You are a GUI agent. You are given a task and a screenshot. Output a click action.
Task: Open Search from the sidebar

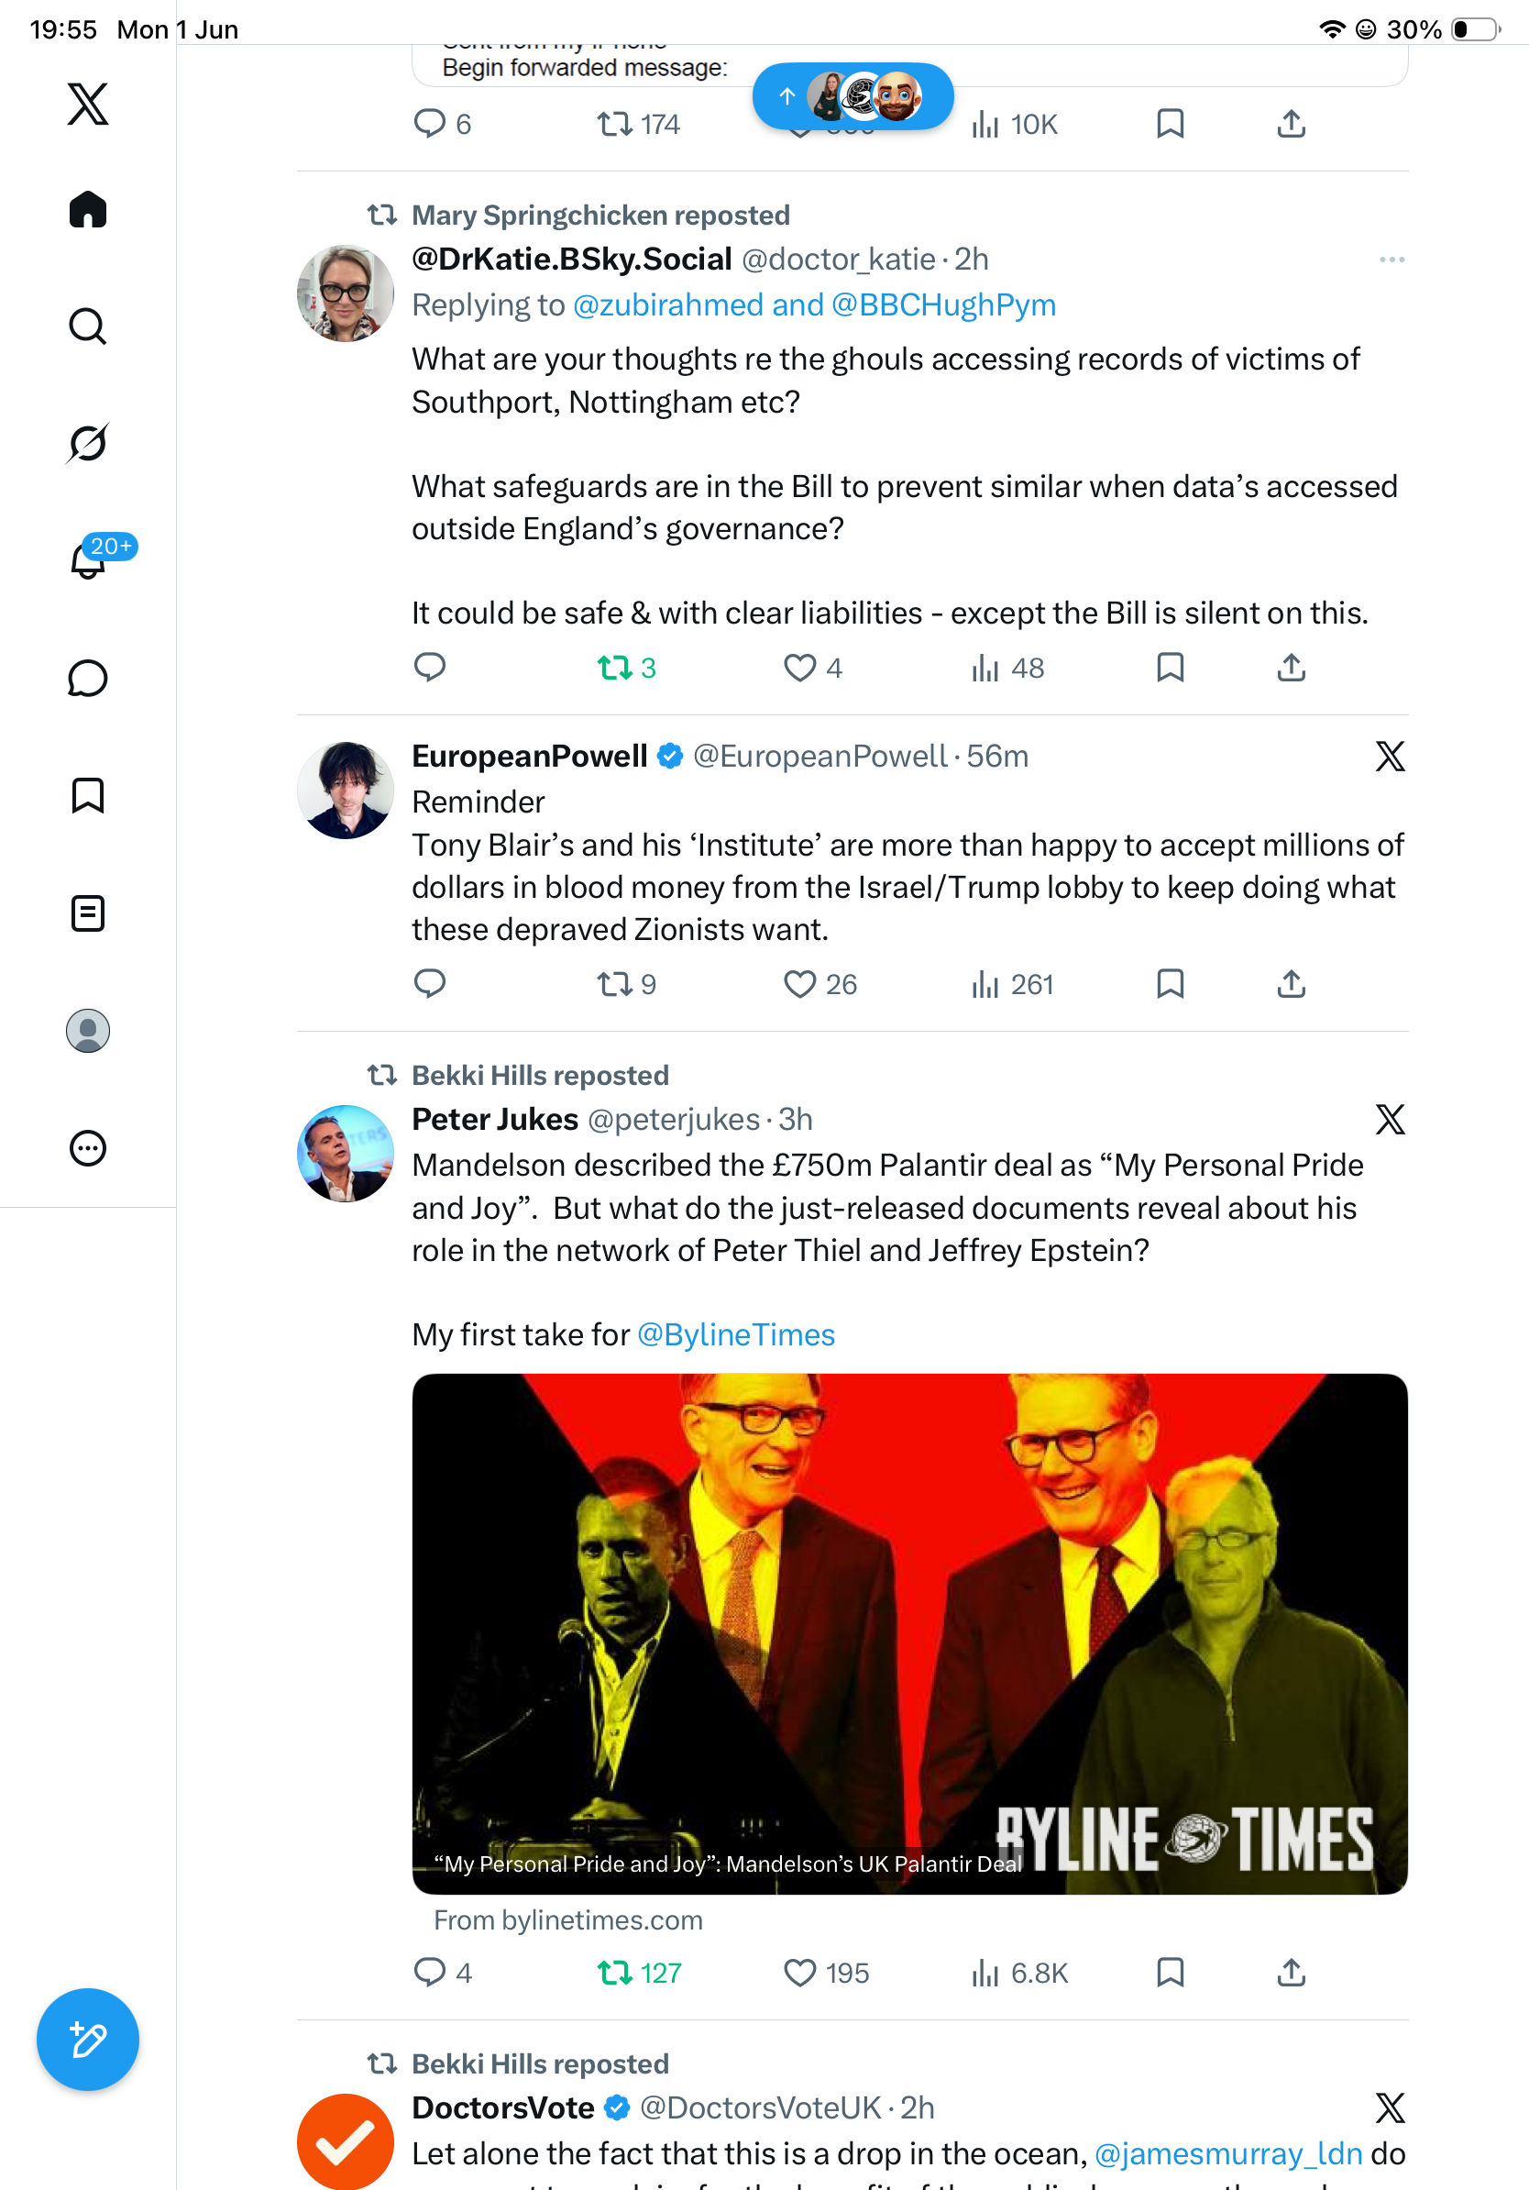pos(88,326)
